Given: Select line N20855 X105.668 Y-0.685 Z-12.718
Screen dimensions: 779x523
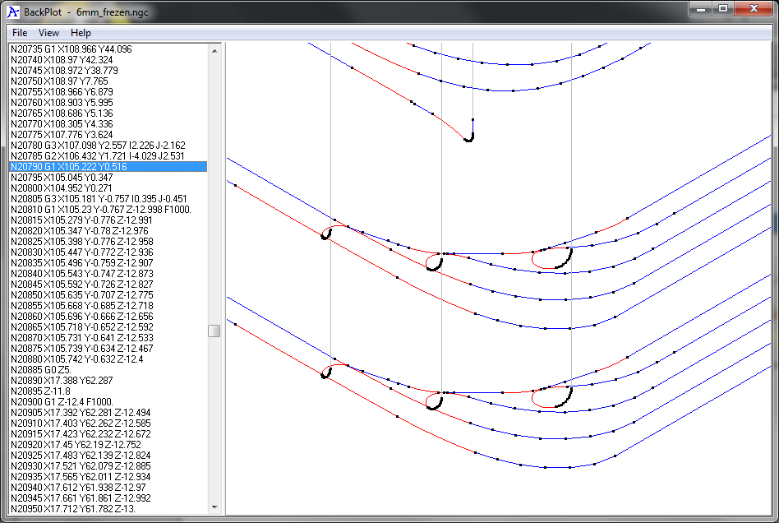Looking at the screenshot, I should [x=108, y=306].
